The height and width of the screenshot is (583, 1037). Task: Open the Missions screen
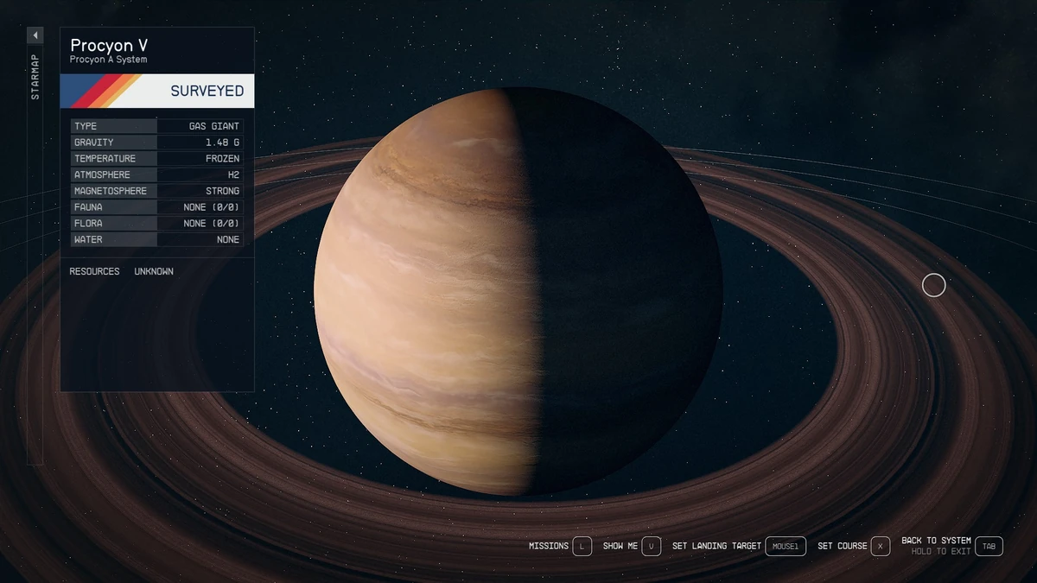tap(550, 546)
